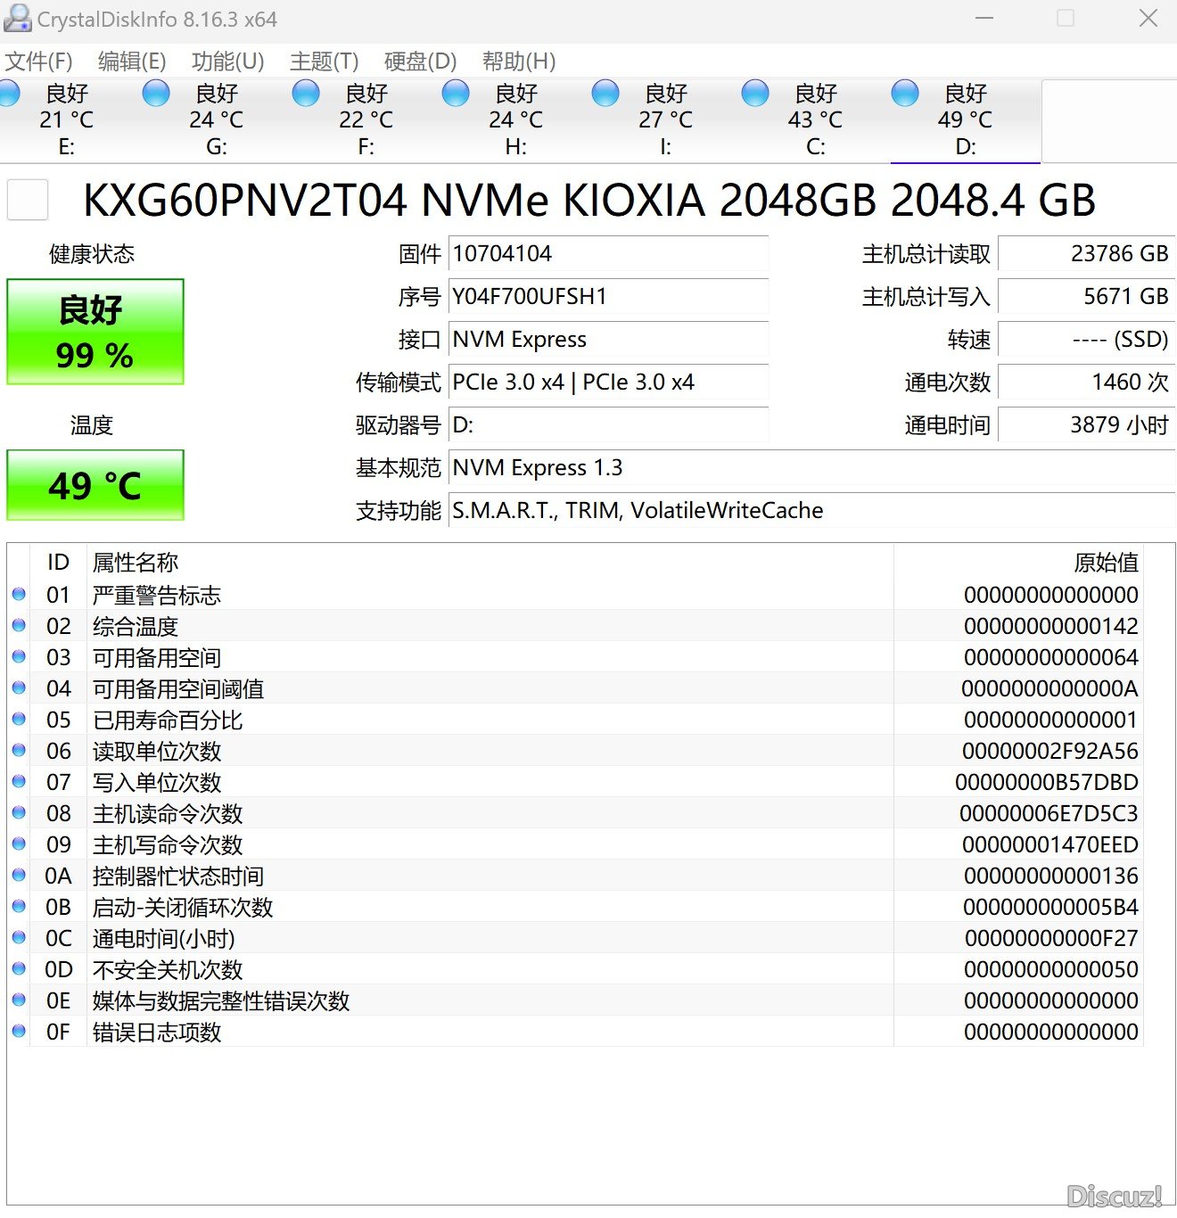Click the total host writes value 5671 GB
The image size is (1177, 1218).
[1086, 296]
